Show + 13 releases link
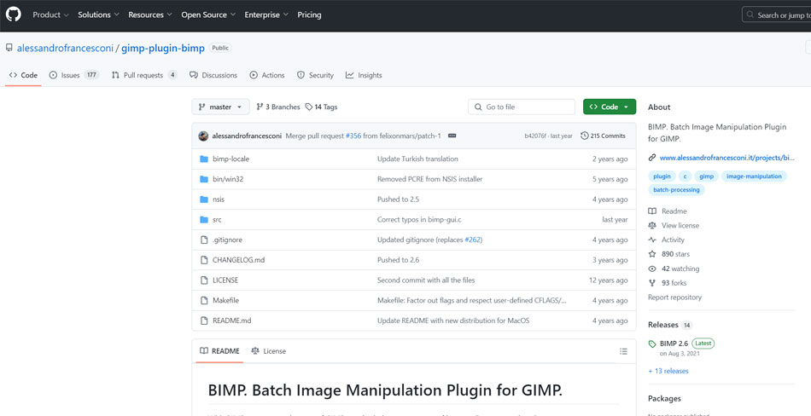Viewport: 811px width, 416px height. pyautogui.click(x=668, y=371)
